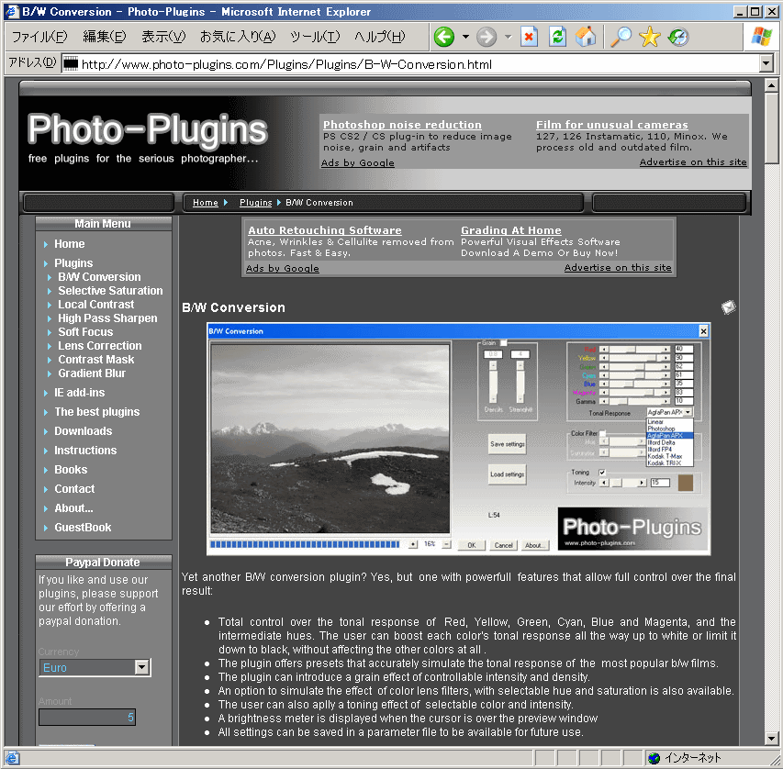Click the gray Forward arrow button
Image resolution: width=783 pixels, height=769 pixels.
pyautogui.click(x=487, y=37)
